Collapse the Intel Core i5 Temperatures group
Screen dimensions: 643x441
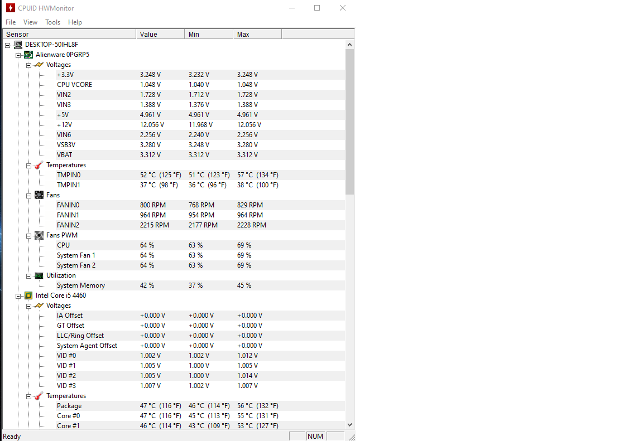click(28, 396)
